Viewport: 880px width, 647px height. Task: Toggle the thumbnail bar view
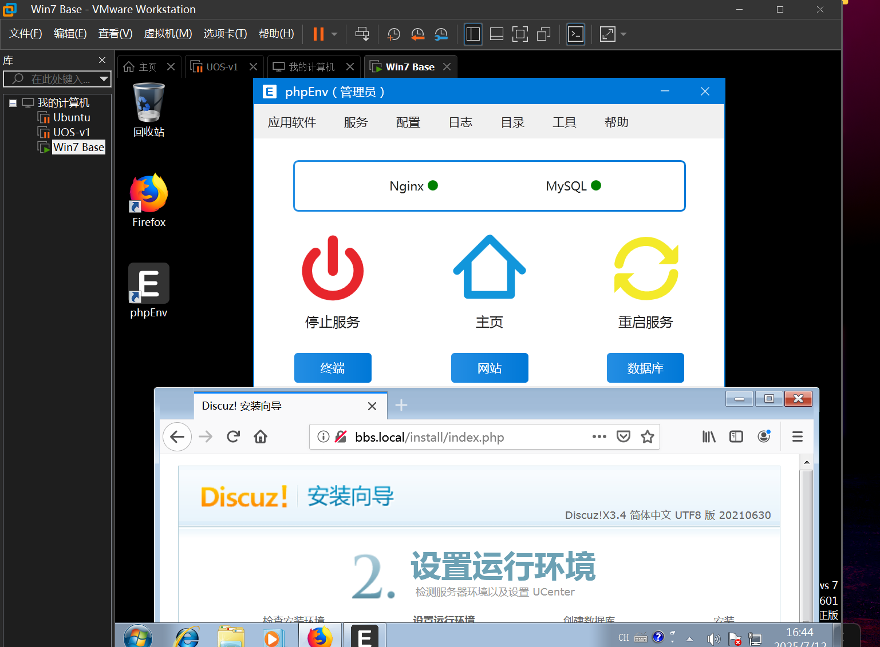[x=496, y=34]
